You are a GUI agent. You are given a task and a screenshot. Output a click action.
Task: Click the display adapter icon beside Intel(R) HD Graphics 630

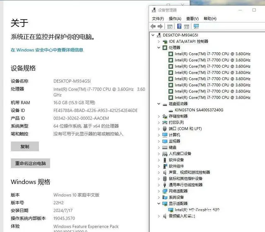pyautogui.click(x=171, y=210)
